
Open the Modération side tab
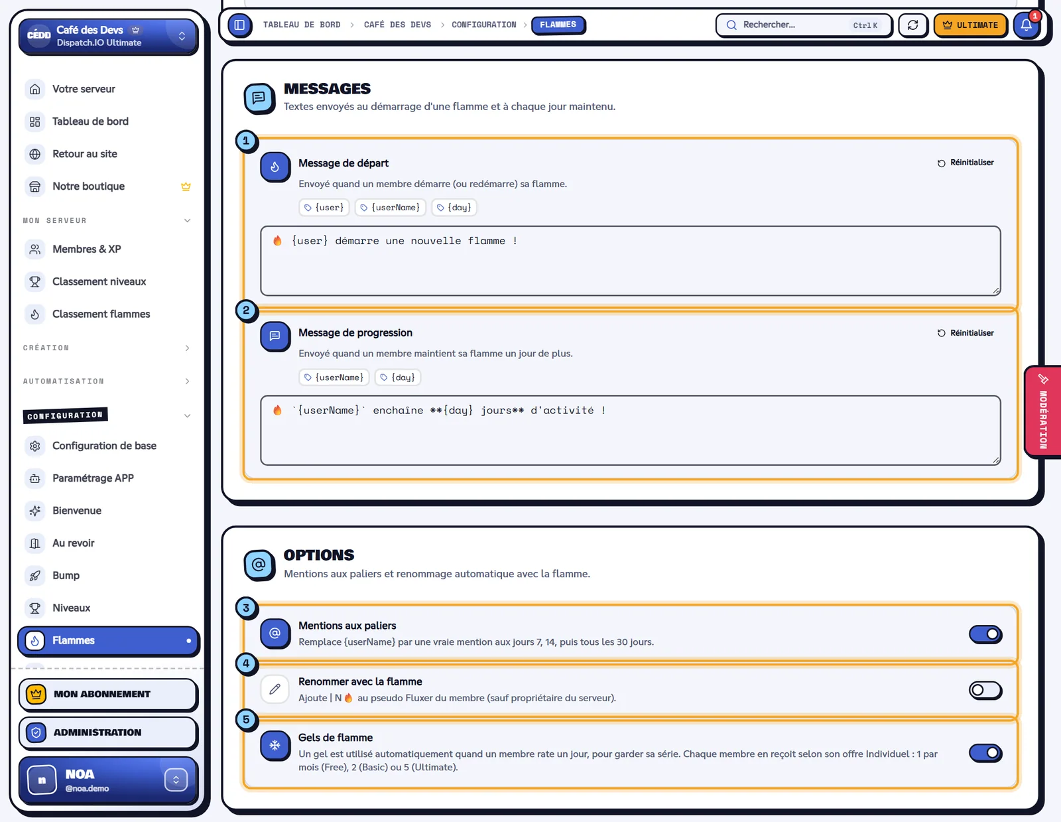point(1043,411)
